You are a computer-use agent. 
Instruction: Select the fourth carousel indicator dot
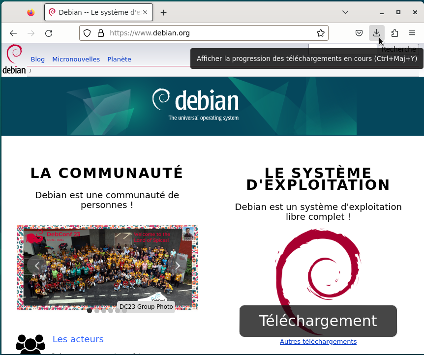coord(111,311)
